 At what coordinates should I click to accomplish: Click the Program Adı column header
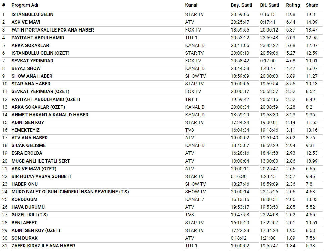pos(25,5)
